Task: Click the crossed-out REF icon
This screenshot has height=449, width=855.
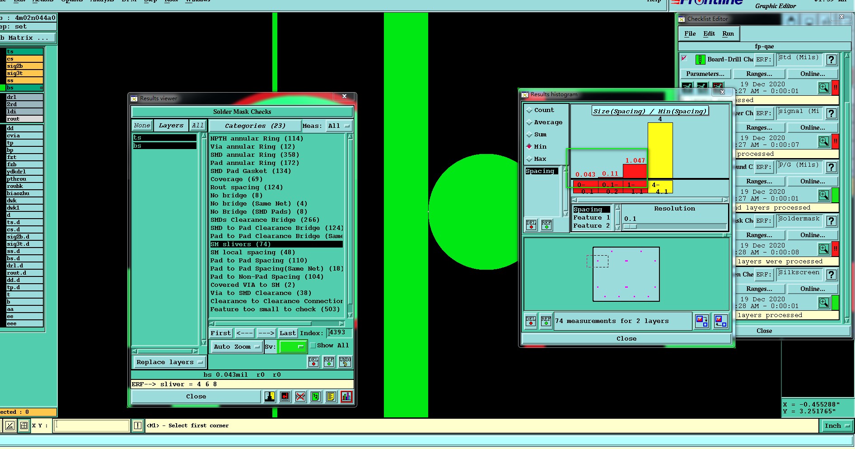Action: [x=300, y=397]
